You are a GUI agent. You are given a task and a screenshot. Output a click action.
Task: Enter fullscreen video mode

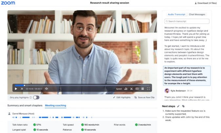[x=148, y=89]
